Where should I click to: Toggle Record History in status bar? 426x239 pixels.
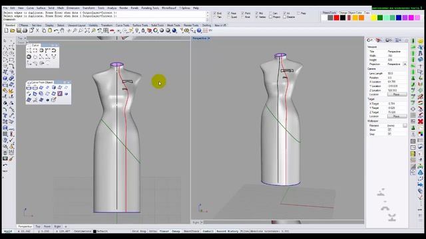(x=228, y=232)
